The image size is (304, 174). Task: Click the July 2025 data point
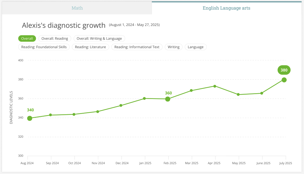284,80
